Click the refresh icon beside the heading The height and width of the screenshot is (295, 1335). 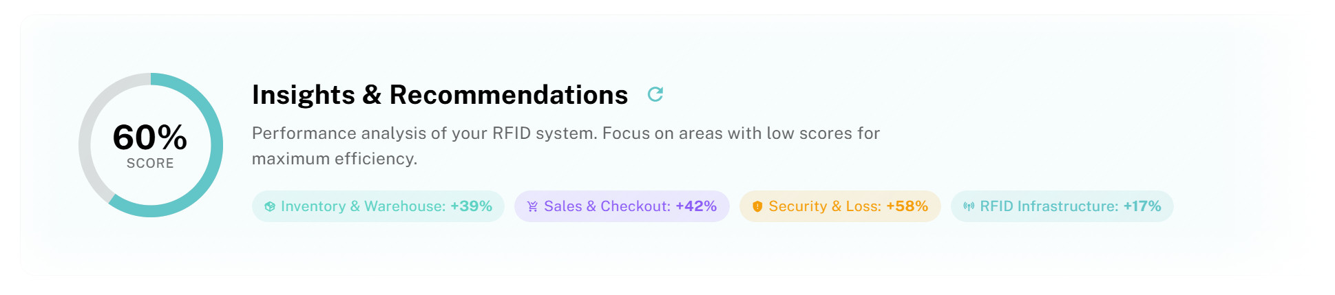coord(655,94)
